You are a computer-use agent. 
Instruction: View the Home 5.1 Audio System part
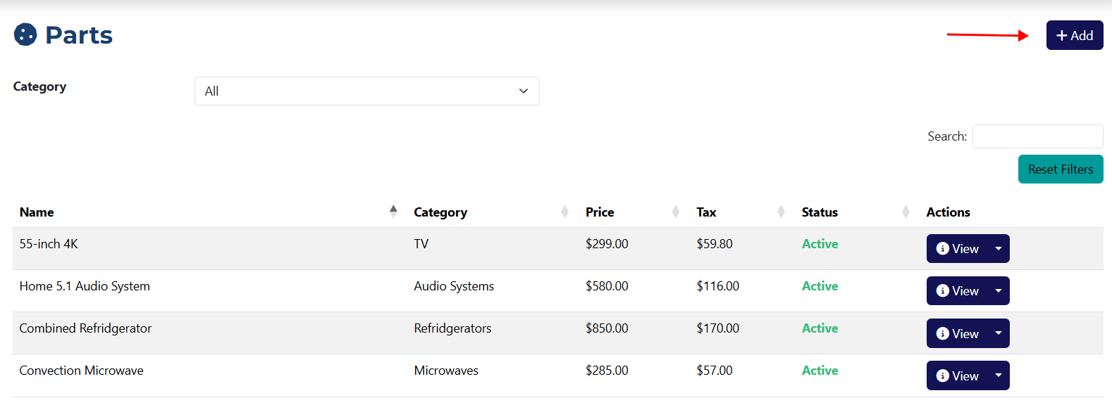click(x=957, y=291)
